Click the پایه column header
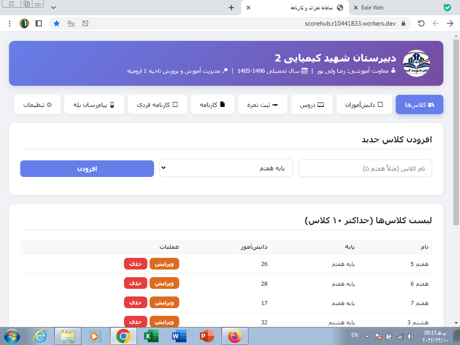 349,247
